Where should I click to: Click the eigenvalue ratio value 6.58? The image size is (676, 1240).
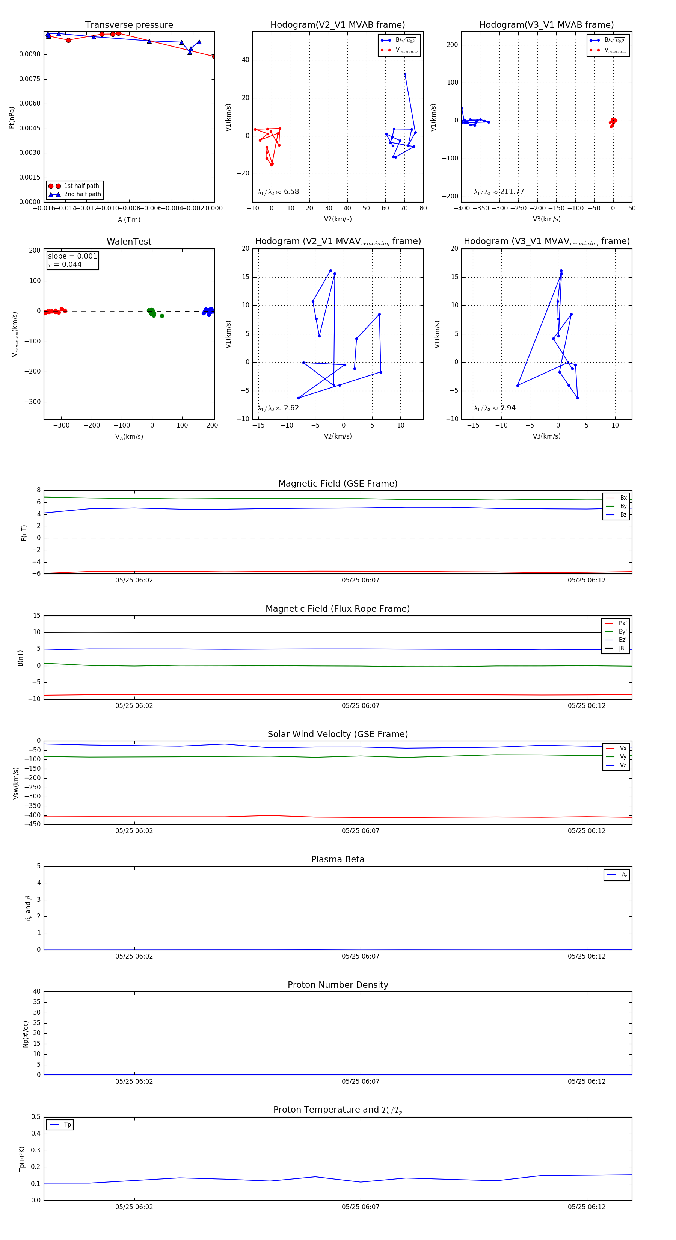pos(291,192)
